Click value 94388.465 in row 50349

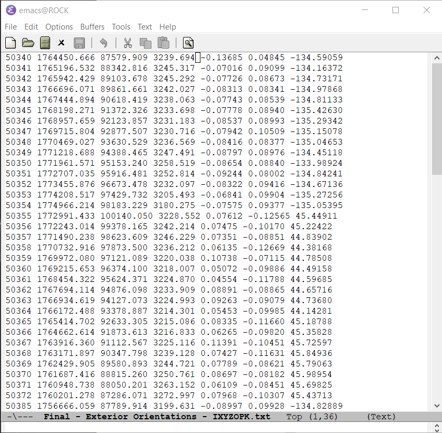coord(124,153)
